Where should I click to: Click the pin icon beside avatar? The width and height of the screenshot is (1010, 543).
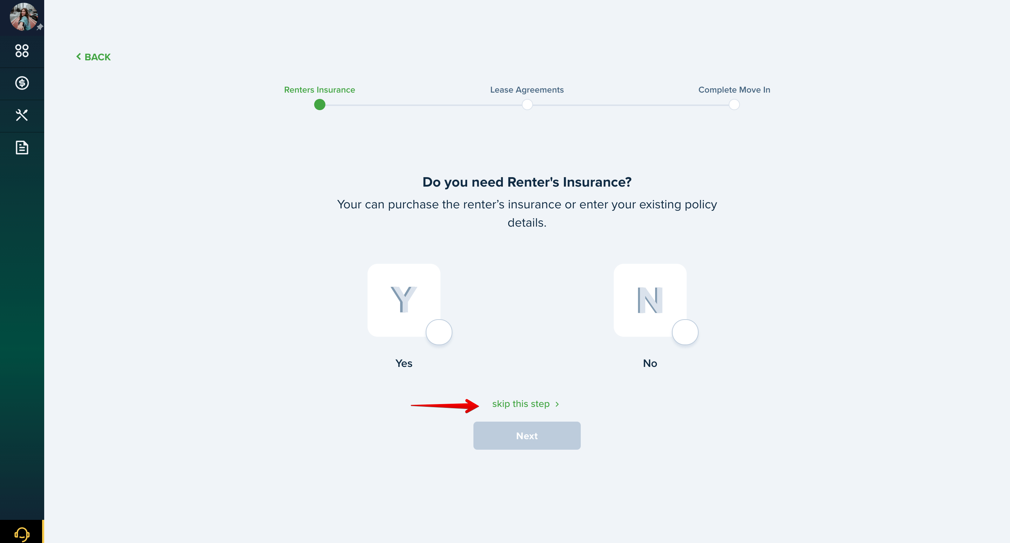pos(40,27)
